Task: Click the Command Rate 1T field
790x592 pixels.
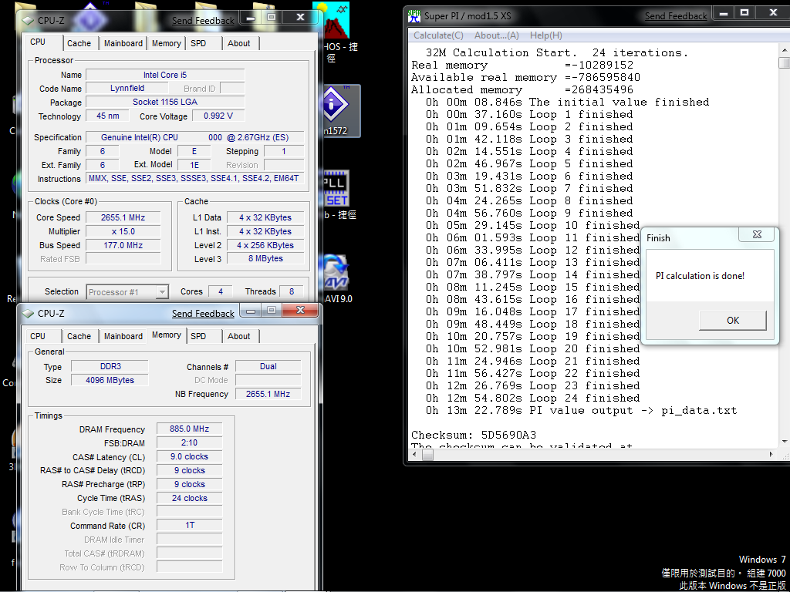Action: tap(190, 525)
